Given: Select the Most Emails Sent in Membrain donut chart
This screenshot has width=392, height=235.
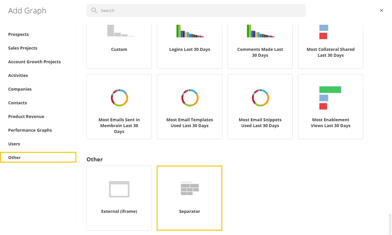Looking at the screenshot, I should [119, 106].
